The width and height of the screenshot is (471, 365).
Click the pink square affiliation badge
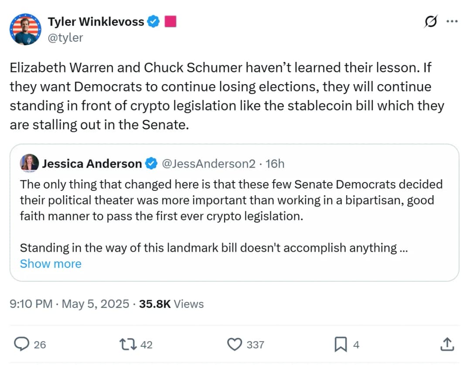click(x=170, y=21)
